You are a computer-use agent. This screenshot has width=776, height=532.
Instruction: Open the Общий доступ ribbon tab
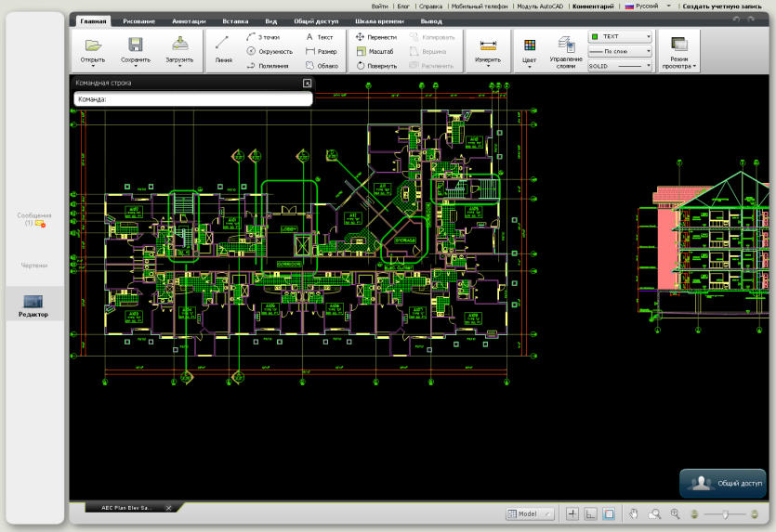316,21
